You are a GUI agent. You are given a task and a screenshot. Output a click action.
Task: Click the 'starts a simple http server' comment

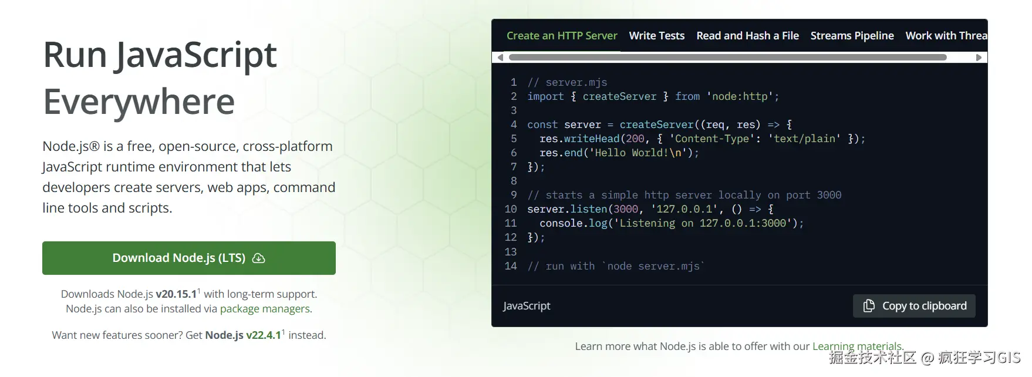pyautogui.click(x=684, y=195)
